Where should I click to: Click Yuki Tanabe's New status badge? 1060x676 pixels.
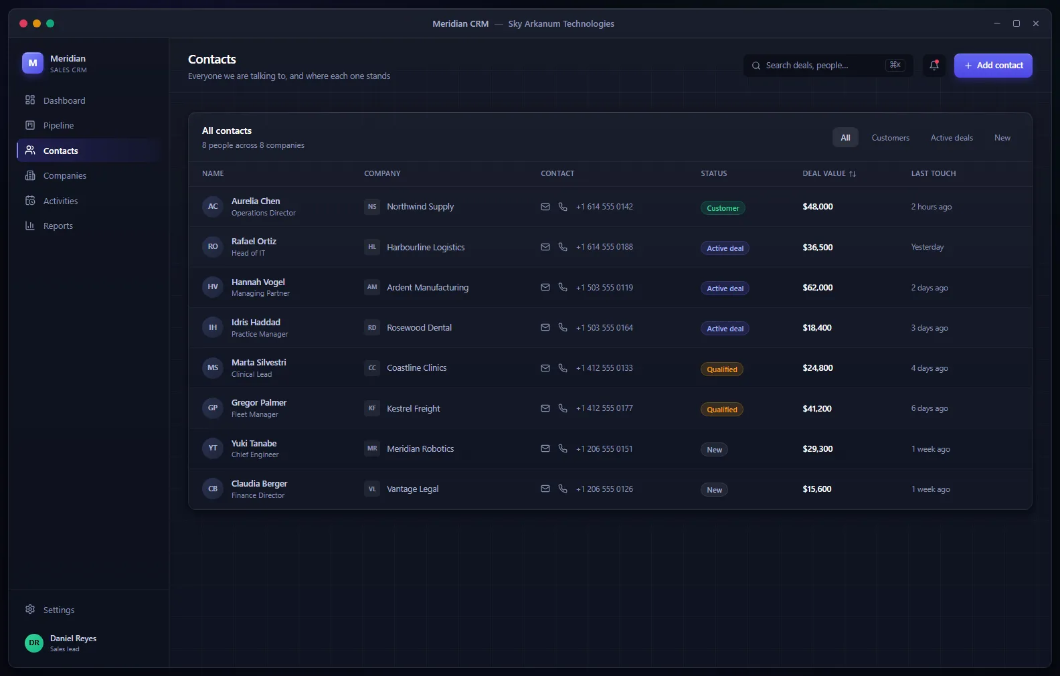(x=715, y=450)
